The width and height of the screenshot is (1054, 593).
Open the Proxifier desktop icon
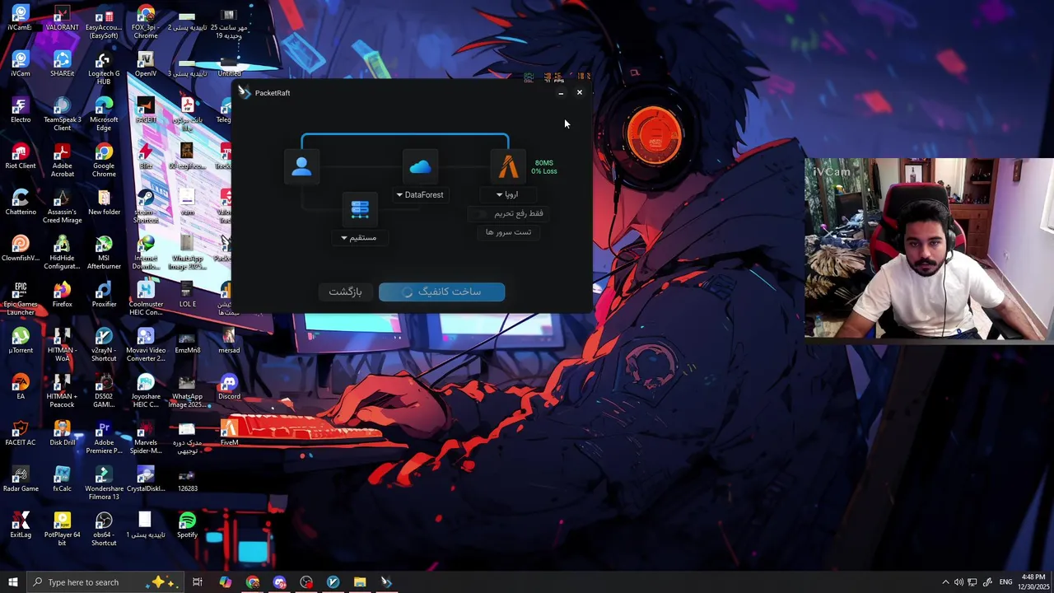point(104,296)
